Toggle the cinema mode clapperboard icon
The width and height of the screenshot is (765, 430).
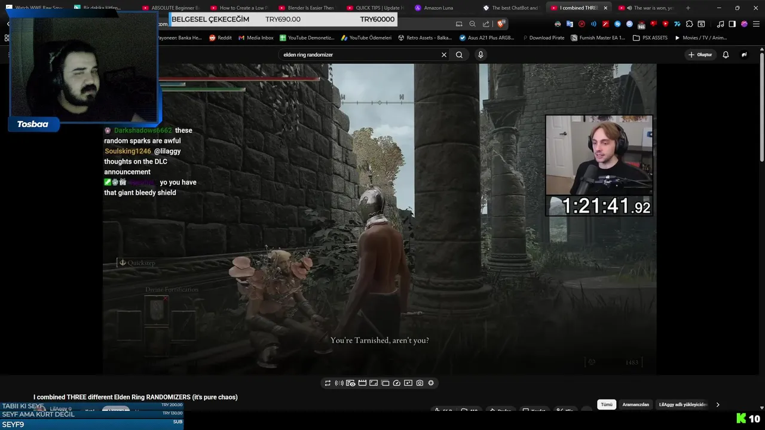point(362,383)
